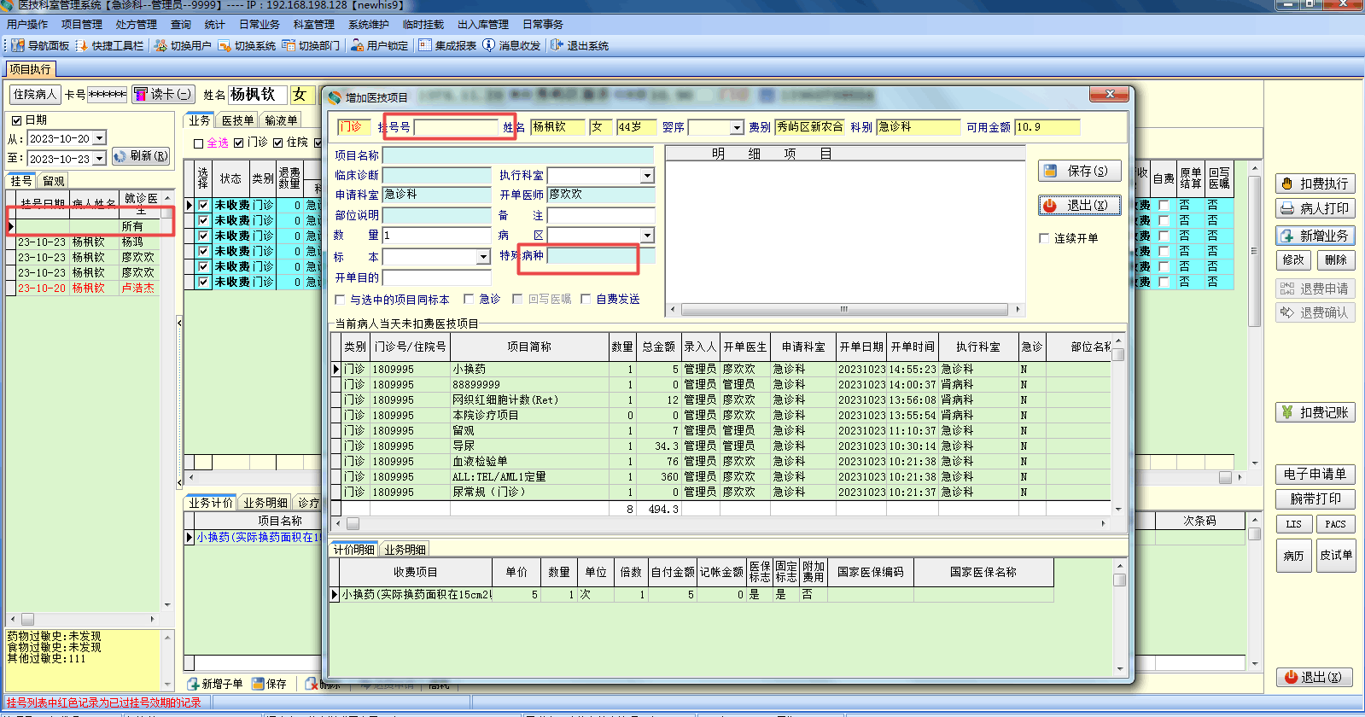Image resolution: width=1365 pixels, height=717 pixels.
Task: Switch to the 医技单 tab
Action: [x=237, y=120]
